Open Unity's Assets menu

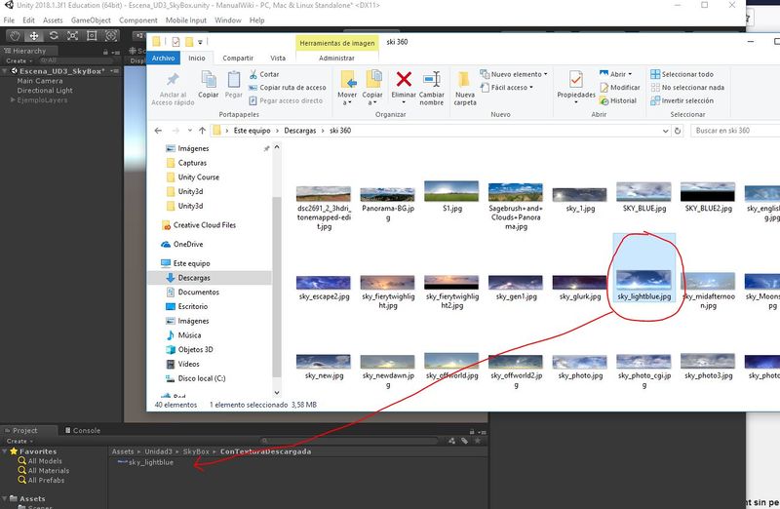53,20
